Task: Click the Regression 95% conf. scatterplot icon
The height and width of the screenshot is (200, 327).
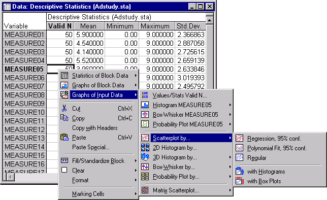Action: (x=240, y=138)
